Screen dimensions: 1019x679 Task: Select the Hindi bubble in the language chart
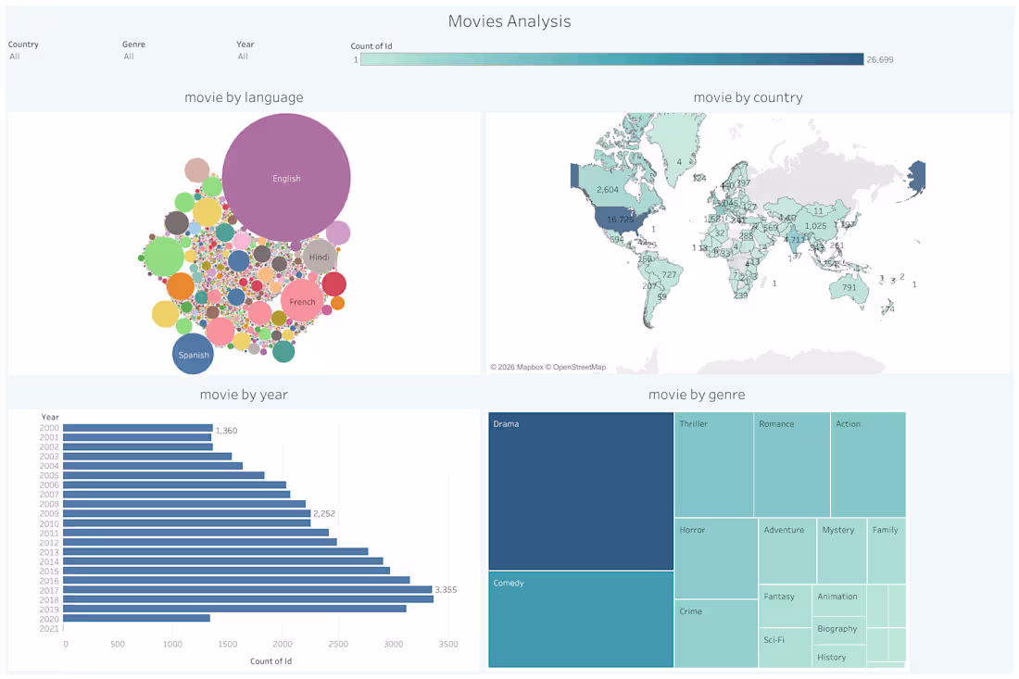(x=319, y=258)
